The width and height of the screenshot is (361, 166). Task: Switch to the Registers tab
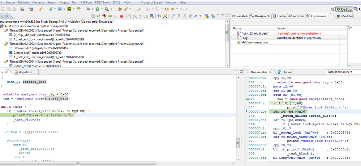tap(296, 16)
